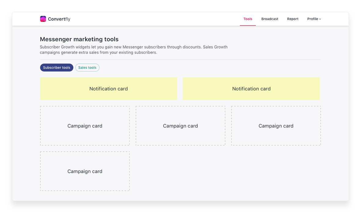Expand the Profile dropdown menu
This screenshot has width=361, height=213.
(x=314, y=19)
